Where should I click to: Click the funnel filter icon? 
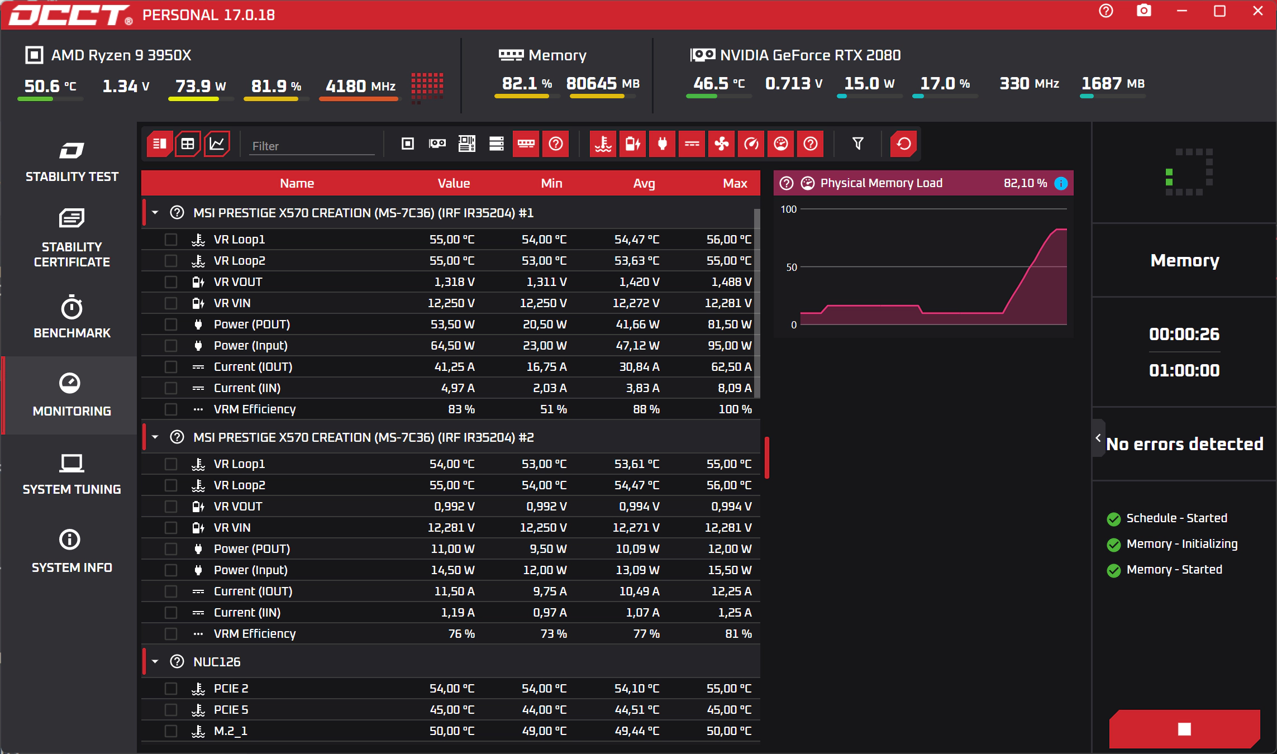(858, 144)
